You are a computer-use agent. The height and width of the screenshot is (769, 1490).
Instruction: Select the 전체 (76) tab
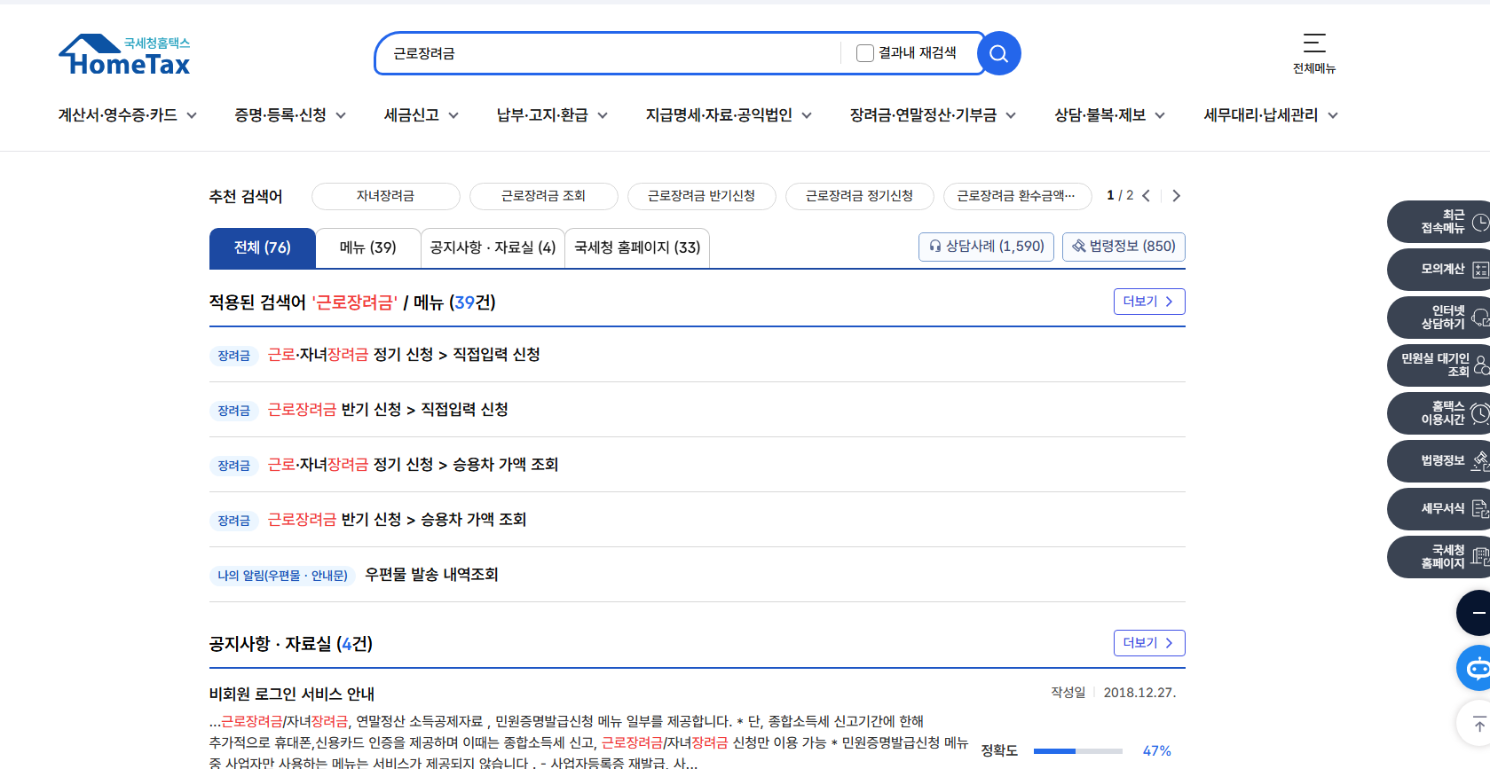pos(263,247)
